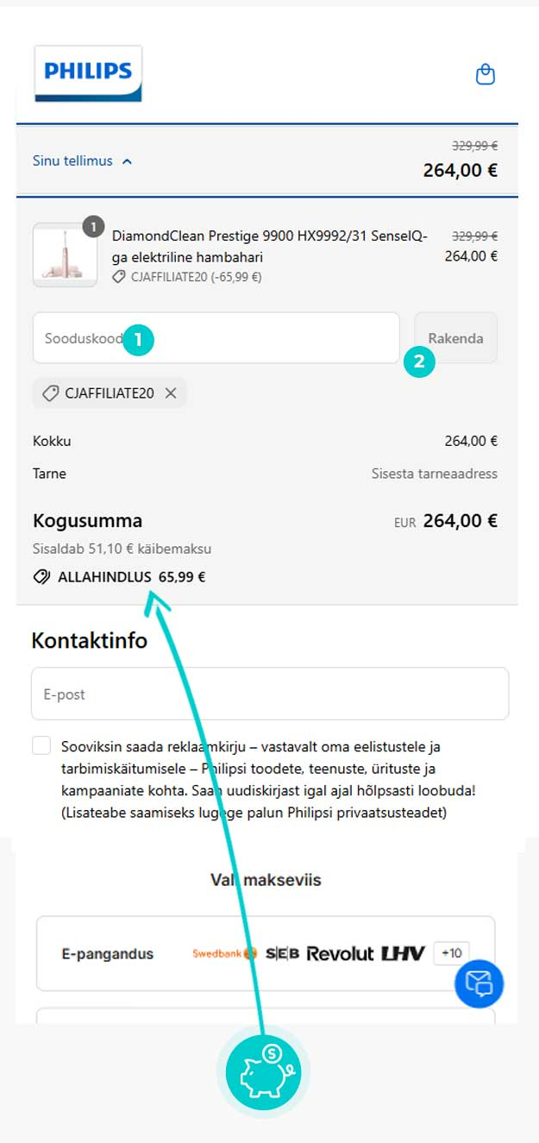This screenshot has height=1143, width=539.
Task: Open the chat support bubble icon
Action: tap(479, 984)
